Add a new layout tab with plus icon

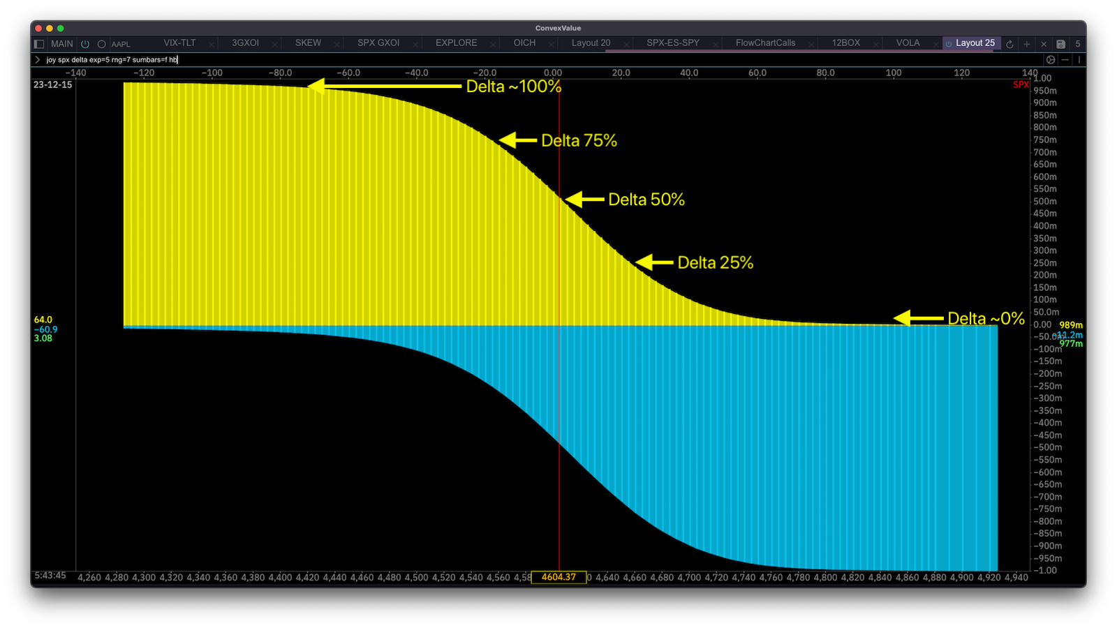pos(1026,43)
